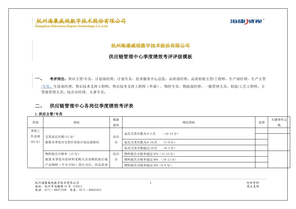Click the Hikvision logo at top right
296x209 pixels.
point(247,21)
